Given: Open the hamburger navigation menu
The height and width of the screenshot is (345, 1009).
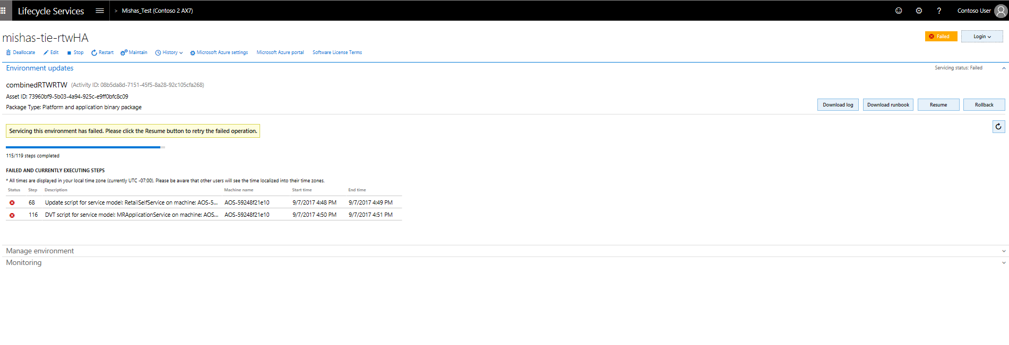Looking at the screenshot, I should [99, 11].
